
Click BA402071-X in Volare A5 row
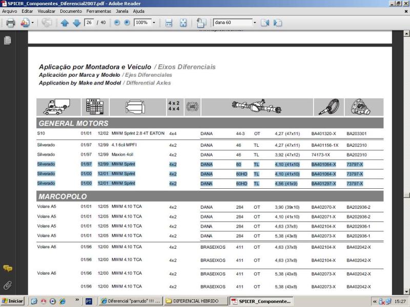[x=323, y=216]
